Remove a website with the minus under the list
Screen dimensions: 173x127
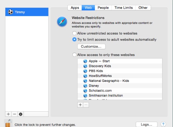pyautogui.click(x=86, y=105)
